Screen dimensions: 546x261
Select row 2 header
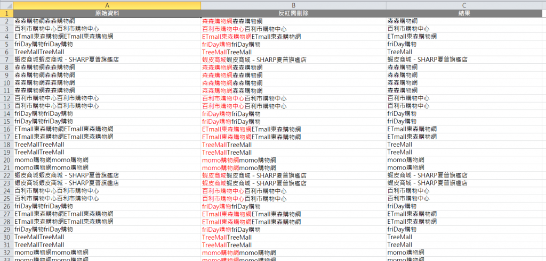(x=6, y=21)
